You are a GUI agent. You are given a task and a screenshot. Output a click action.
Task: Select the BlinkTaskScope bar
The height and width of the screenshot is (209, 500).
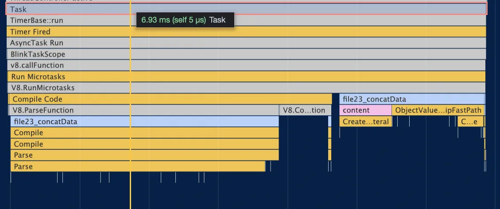click(x=247, y=54)
